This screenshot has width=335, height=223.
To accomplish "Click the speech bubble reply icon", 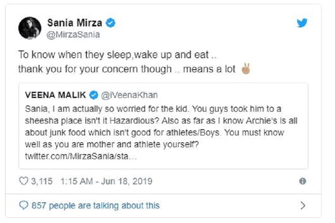I will (x=24, y=206).
